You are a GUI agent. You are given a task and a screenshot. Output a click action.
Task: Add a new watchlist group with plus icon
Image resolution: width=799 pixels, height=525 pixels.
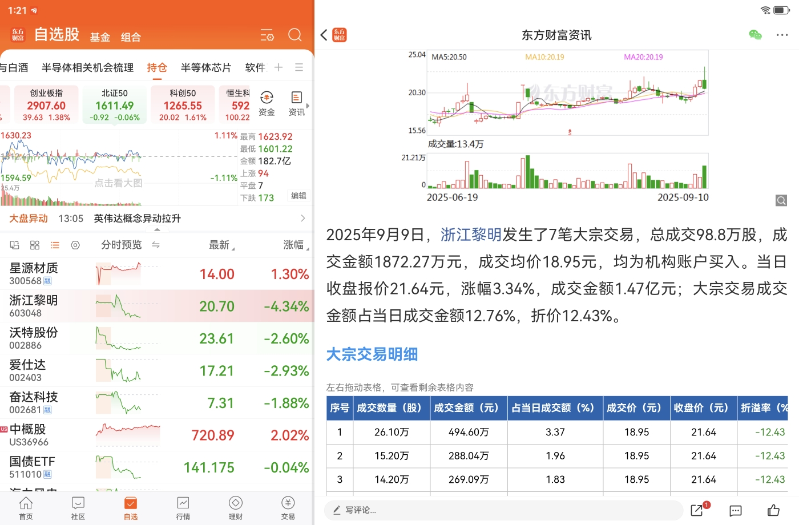(279, 67)
